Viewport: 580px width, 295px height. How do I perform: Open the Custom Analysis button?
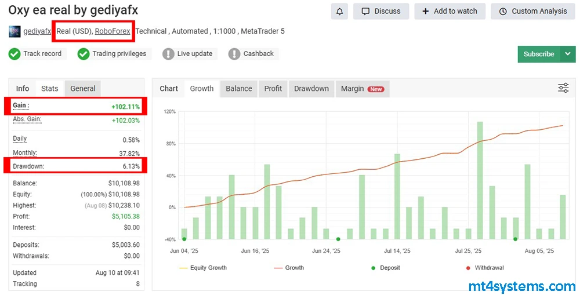(x=533, y=11)
